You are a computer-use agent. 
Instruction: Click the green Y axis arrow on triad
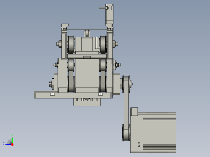pyautogui.click(x=12, y=140)
